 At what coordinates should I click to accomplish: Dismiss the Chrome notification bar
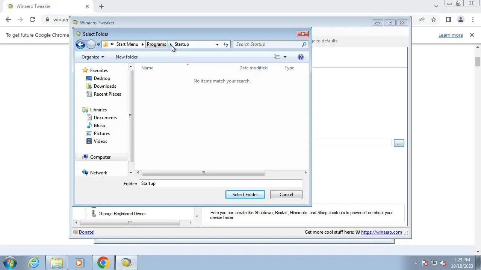[472, 35]
